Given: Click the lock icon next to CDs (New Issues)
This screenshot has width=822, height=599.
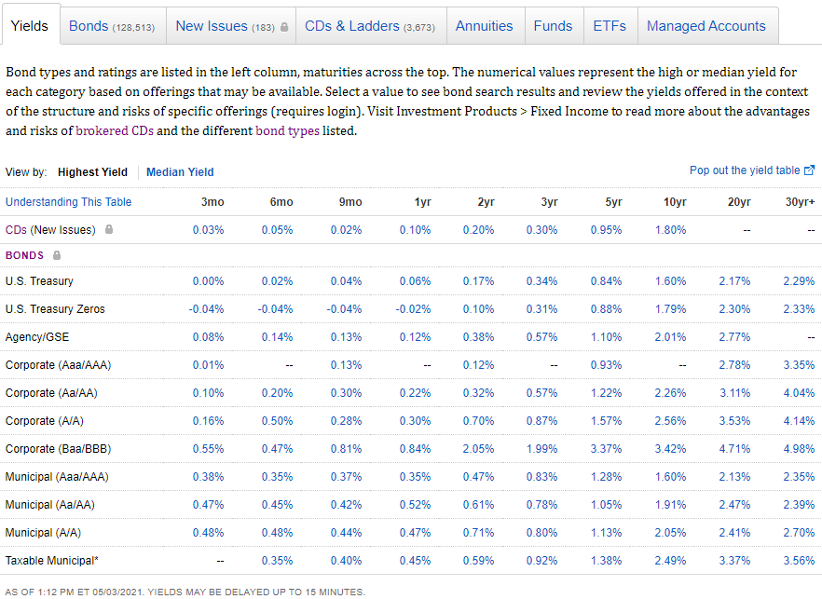Looking at the screenshot, I should 109,229.
